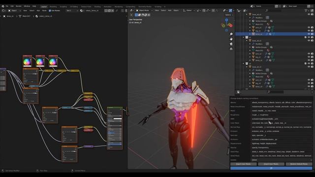Click the Set Active Modifier mouse icon in status bar
The image size is (315, 177).
[3, 171]
